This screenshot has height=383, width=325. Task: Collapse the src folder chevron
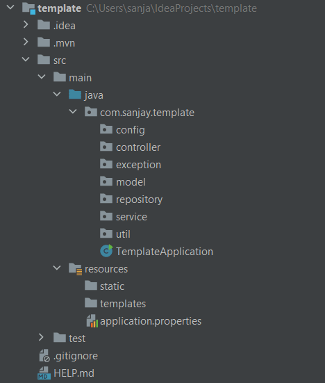click(26, 59)
